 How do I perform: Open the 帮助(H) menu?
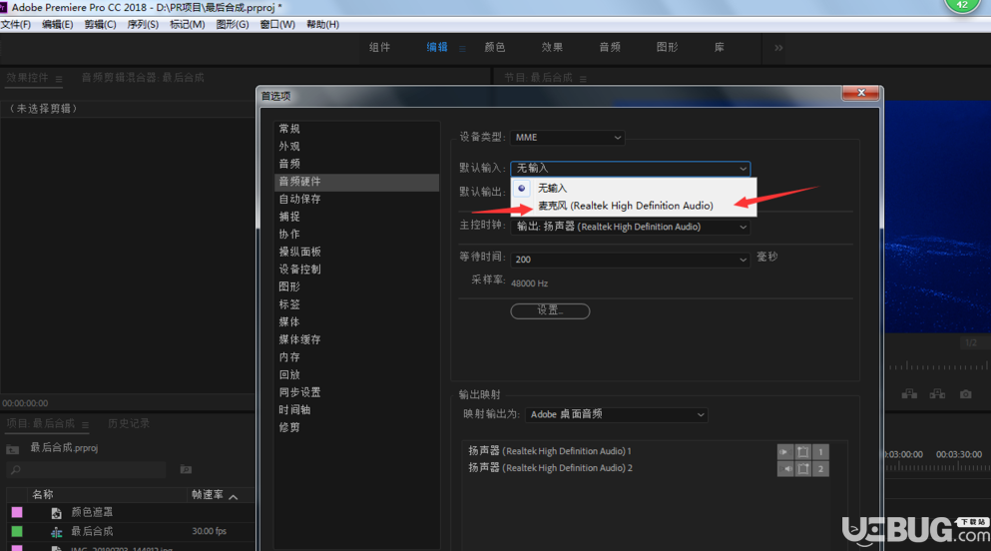322,25
